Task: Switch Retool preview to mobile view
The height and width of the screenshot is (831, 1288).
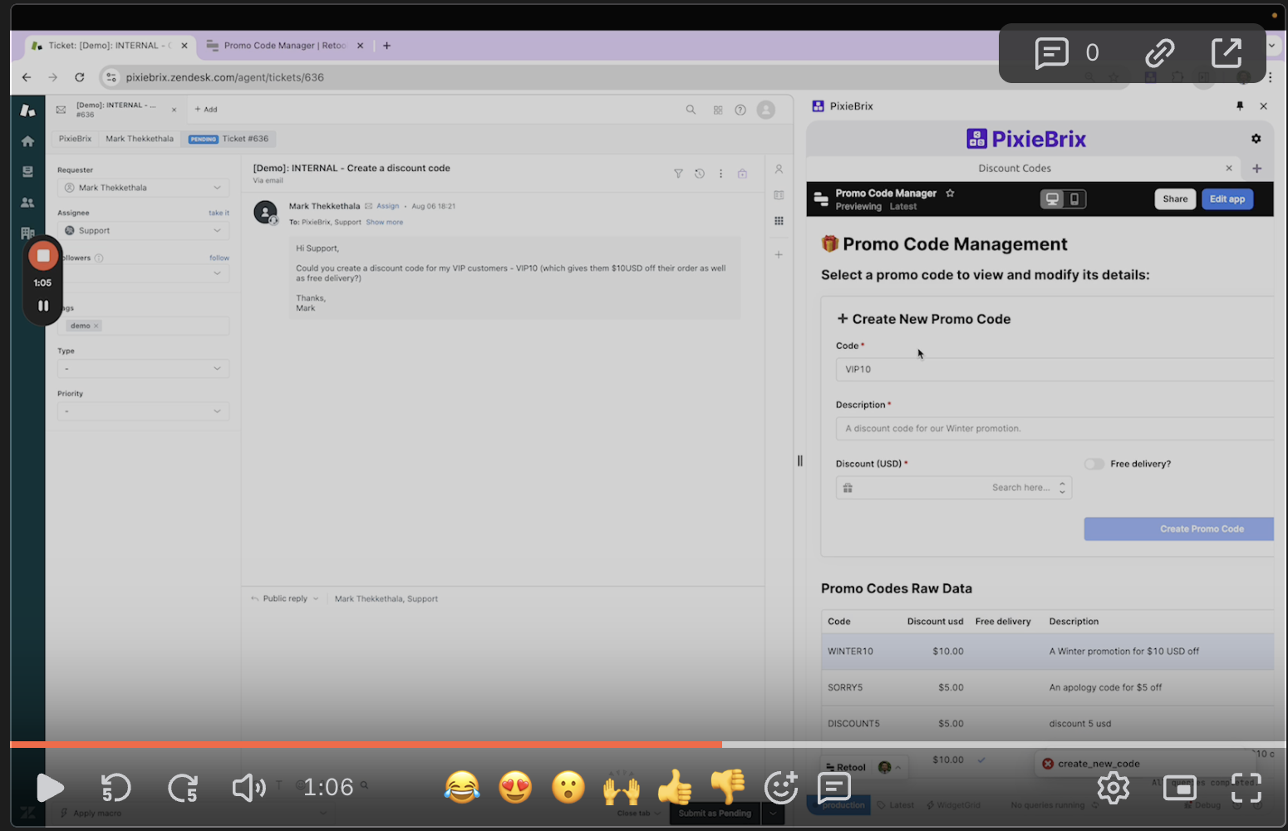Action: pos(1074,199)
